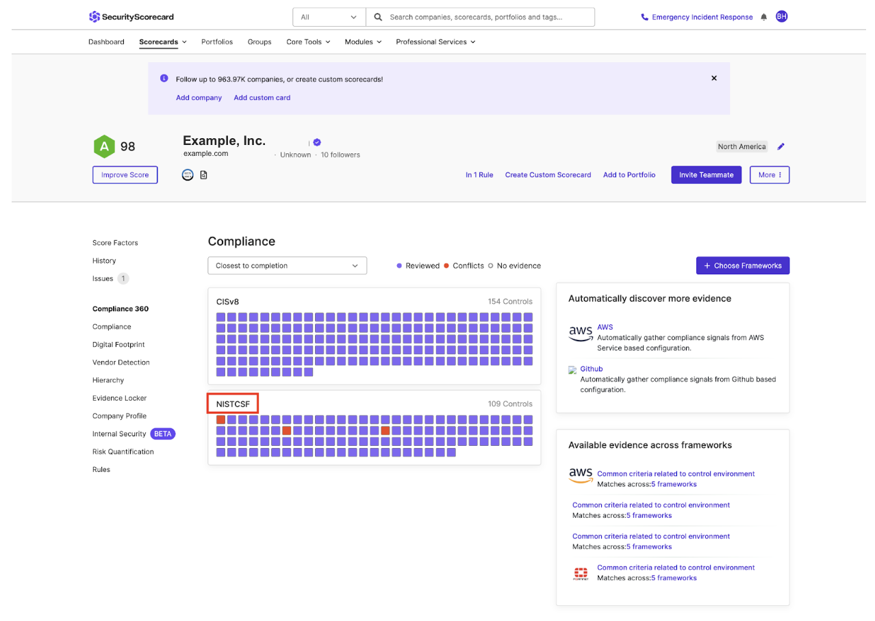Open Company Profile in the sidebar
Screen dimensions: 875x621
click(x=119, y=416)
